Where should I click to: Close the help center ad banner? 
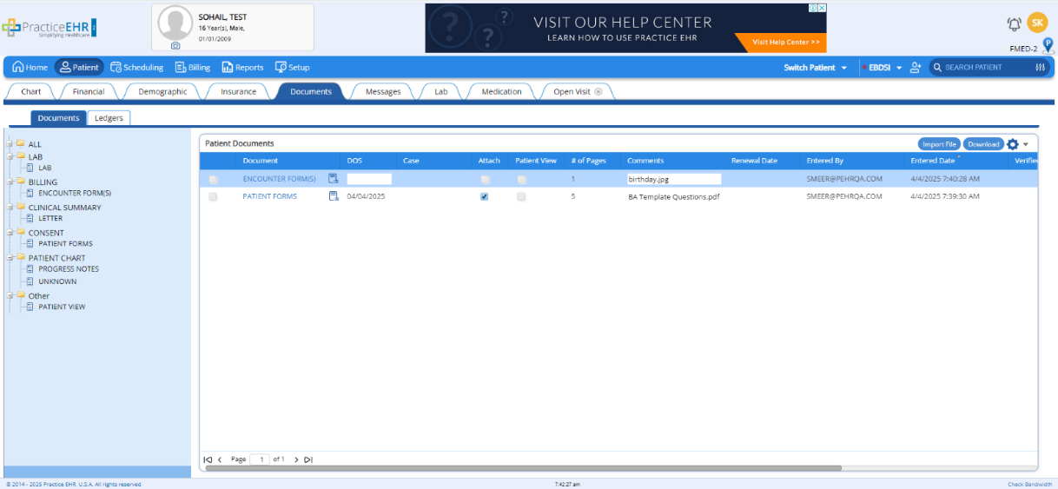click(x=821, y=8)
